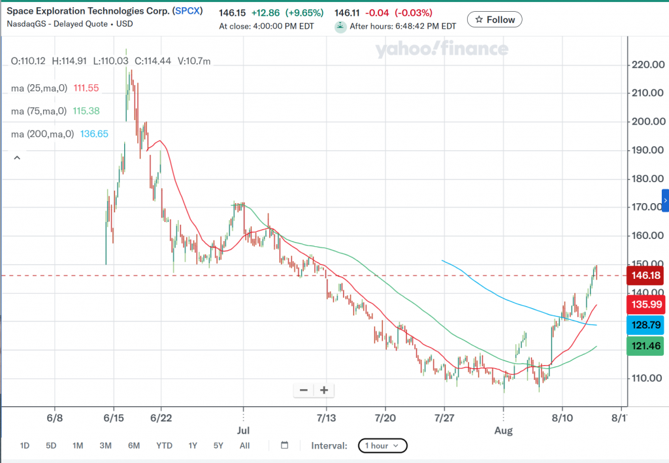
Task: Click the 128.79 blue MA price tag
Action: point(645,325)
